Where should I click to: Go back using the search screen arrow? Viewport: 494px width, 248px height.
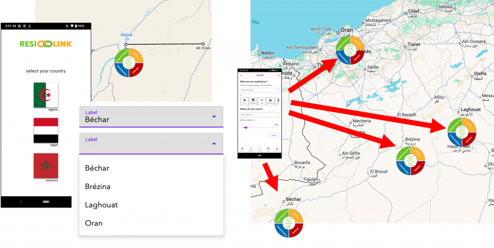pyautogui.click(x=241, y=75)
